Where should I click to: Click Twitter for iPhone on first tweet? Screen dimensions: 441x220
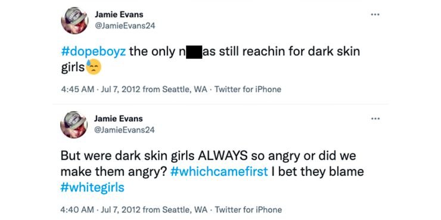click(248, 89)
